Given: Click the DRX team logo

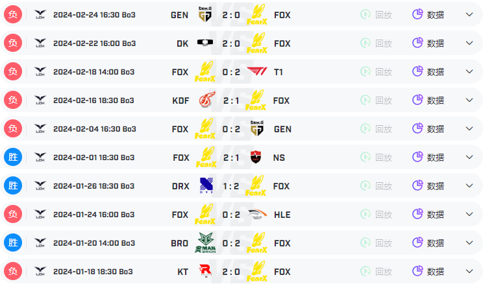Looking at the screenshot, I should 206,185.
